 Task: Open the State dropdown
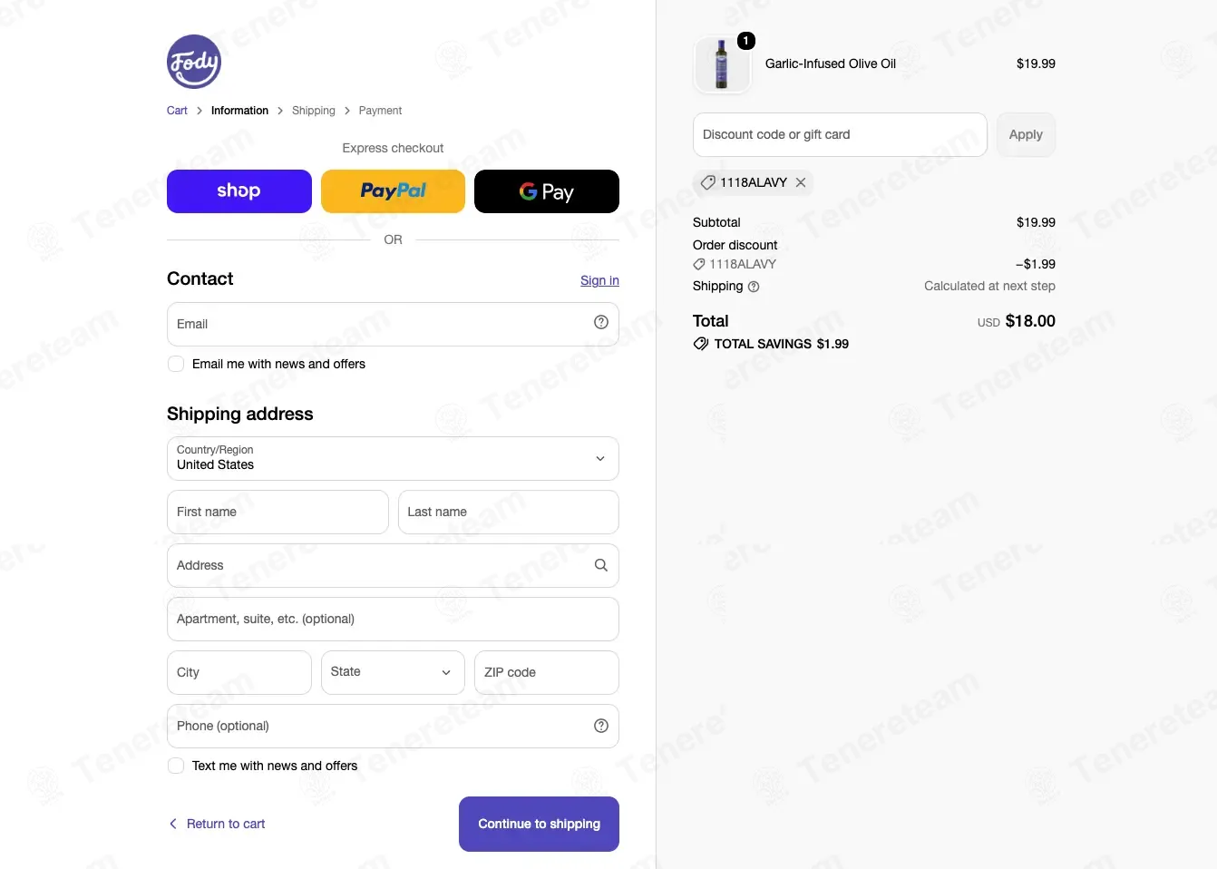click(393, 672)
